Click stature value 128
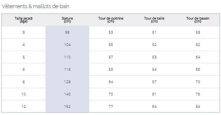The image size is (221, 115). [x=67, y=82]
